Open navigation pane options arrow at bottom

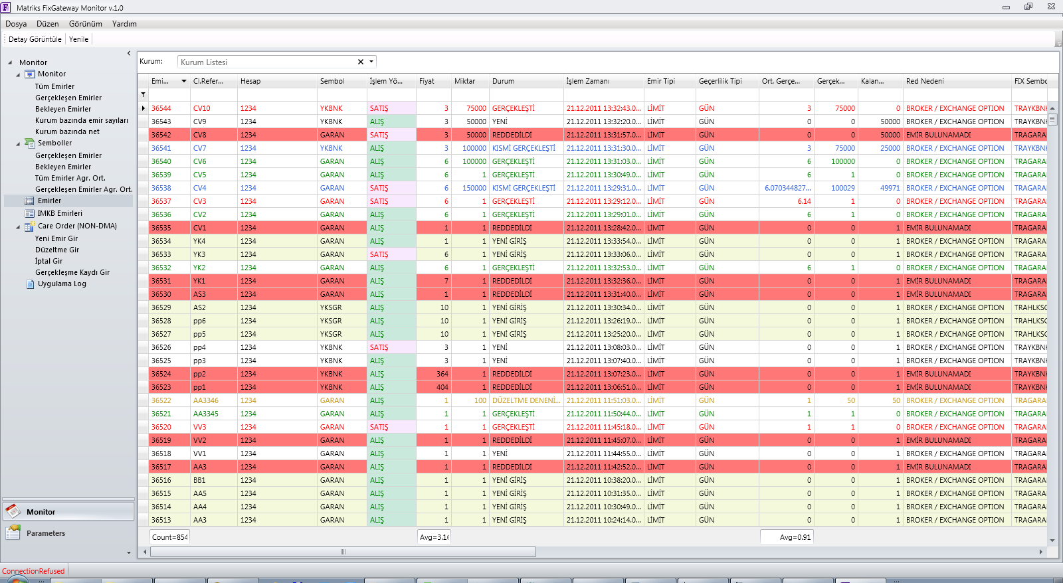pos(129,552)
